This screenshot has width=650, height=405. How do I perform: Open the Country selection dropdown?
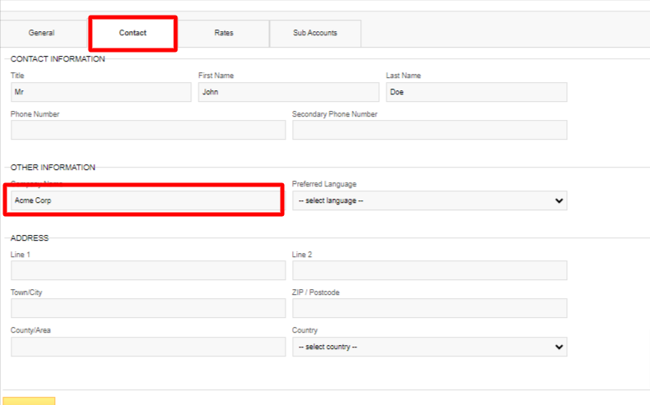coord(429,347)
